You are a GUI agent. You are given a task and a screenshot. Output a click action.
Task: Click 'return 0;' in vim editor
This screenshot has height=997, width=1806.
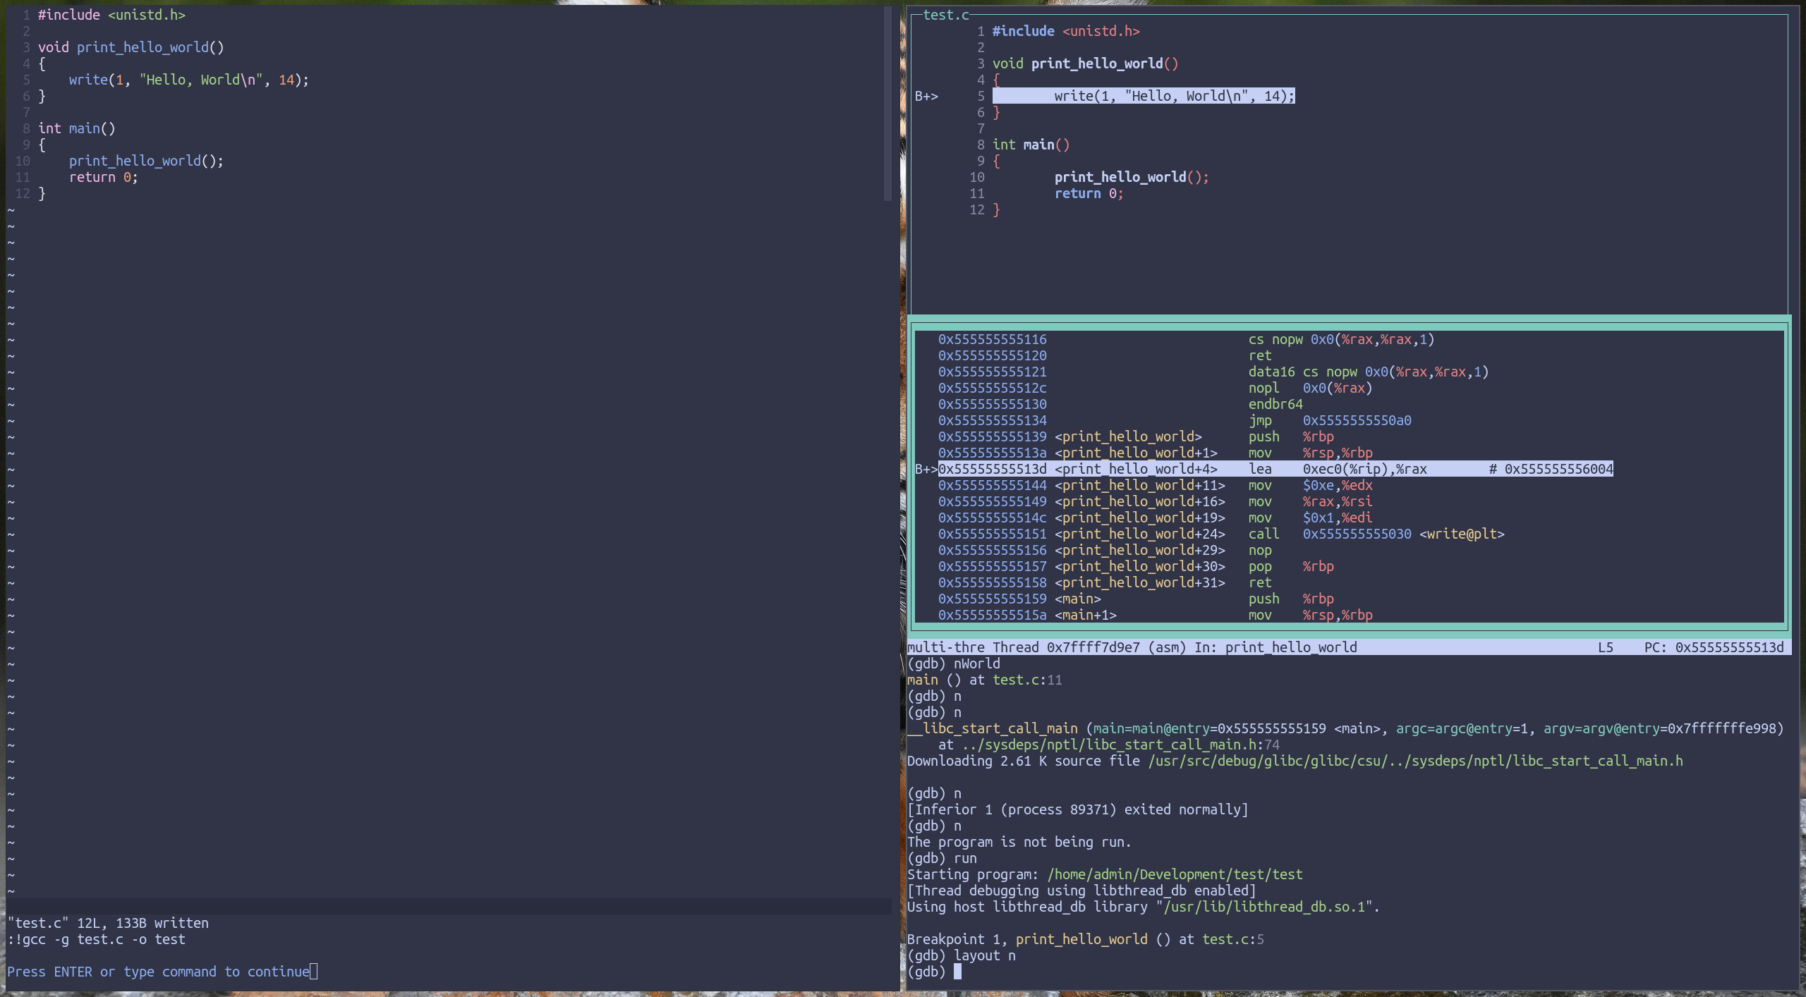pos(104,177)
